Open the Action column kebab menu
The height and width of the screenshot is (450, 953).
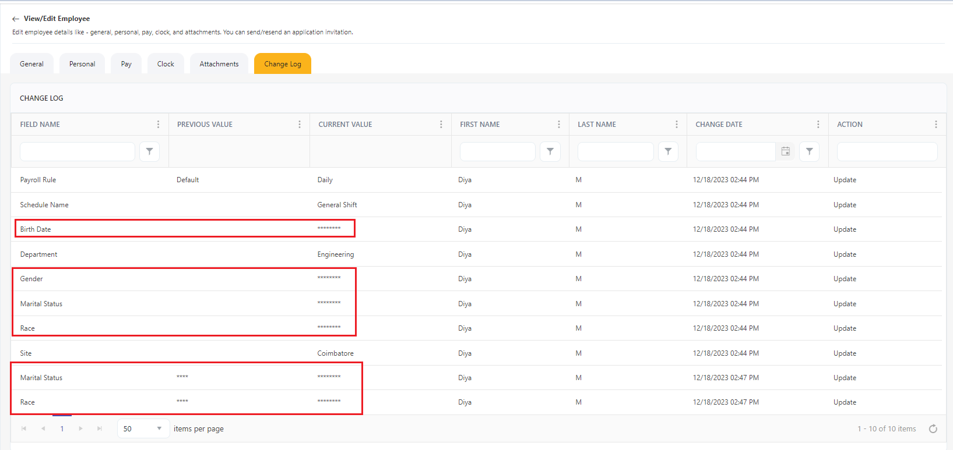click(936, 125)
